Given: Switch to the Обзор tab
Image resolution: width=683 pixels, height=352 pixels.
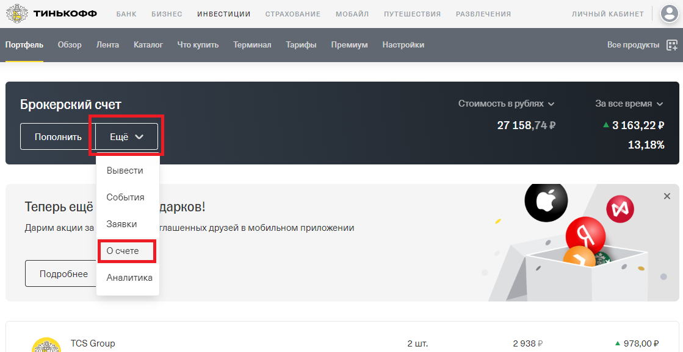Looking at the screenshot, I should (x=70, y=45).
